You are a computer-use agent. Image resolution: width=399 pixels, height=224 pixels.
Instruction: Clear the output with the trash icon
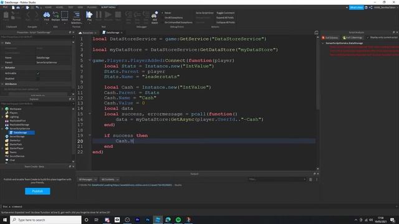(x=310, y=179)
